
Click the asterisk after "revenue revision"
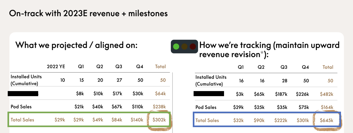coord(262,54)
